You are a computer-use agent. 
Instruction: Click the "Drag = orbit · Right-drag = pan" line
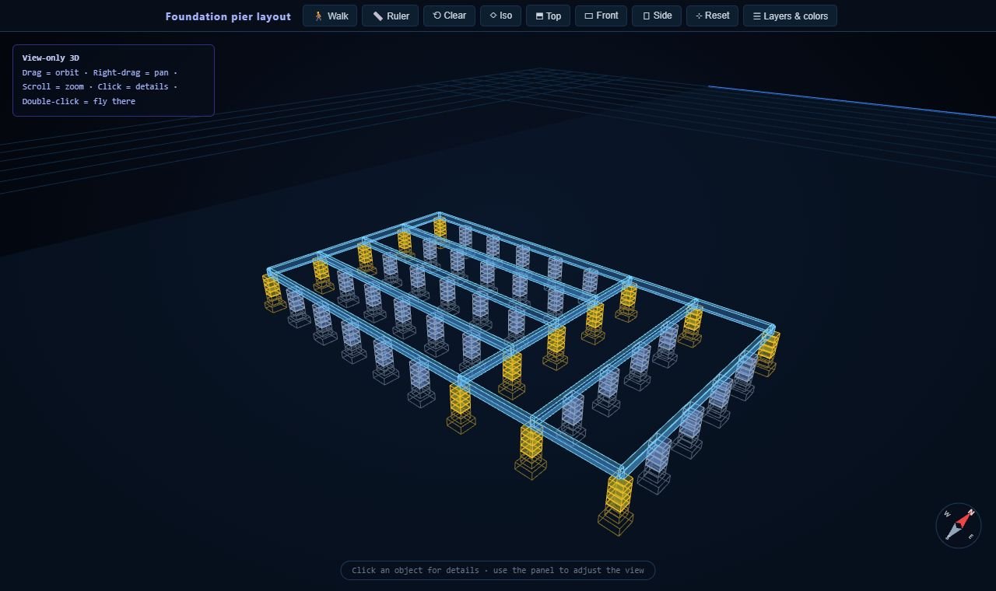[x=100, y=72]
